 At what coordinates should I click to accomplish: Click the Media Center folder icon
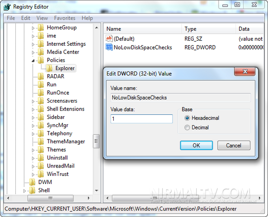pyautogui.click(x=41, y=52)
